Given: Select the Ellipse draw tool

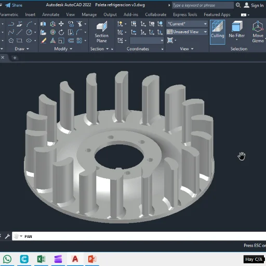Looking at the screenshot, I should 29,41.
